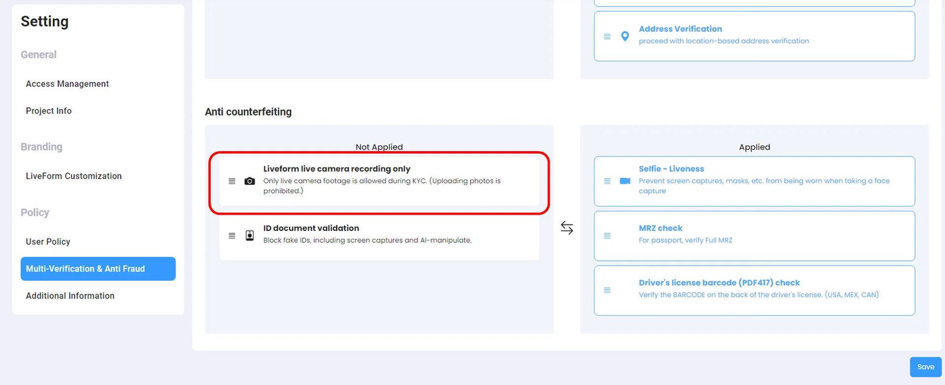The height and width of the screenshot is (385, 945).
Task: Select the MRZ check applied card
Action: pos(755,236)
